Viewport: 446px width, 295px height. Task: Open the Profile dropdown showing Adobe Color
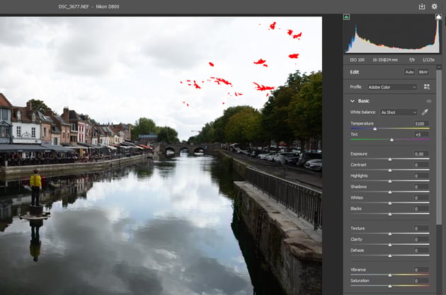pyautogui.click(x=393, y=87)
